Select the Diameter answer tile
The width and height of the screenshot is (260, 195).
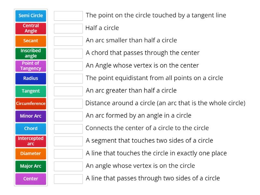31,153
